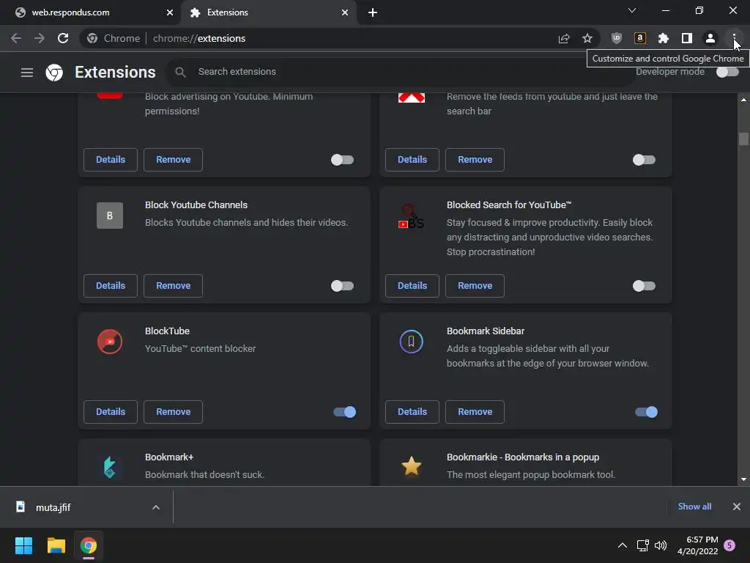Open Details for Blocked Search for YouTube
The image size is (750, 563).
click(x=412, y=286)
